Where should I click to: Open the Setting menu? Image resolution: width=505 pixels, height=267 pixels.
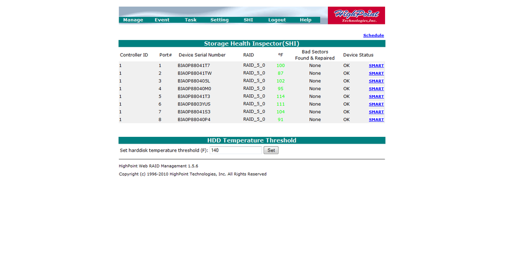[x=219, y=19]
